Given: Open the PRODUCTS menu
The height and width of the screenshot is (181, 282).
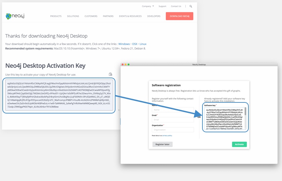Looking at the screenshot, I should click(56, 16).
